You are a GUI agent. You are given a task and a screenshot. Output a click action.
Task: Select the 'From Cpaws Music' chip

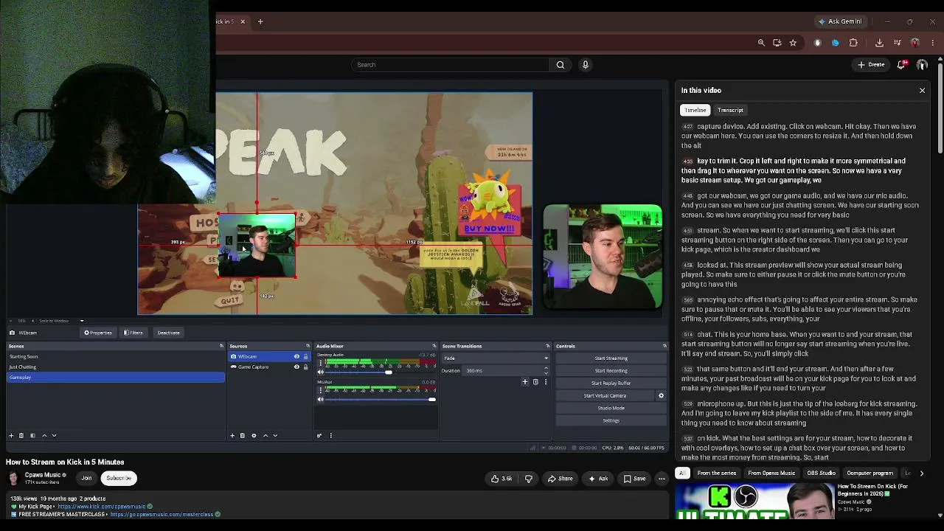tap(771, 473)
